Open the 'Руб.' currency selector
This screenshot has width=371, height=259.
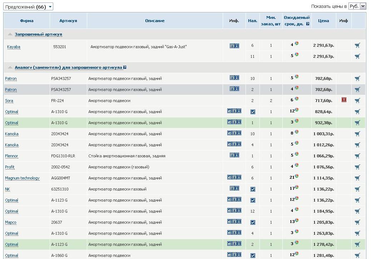357,6
